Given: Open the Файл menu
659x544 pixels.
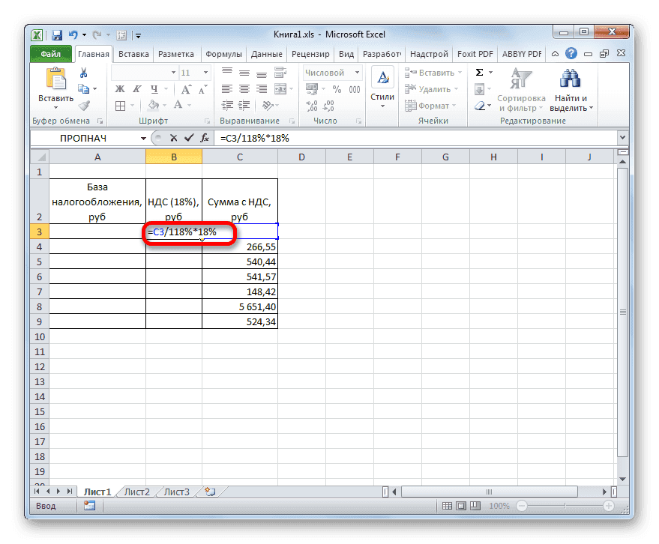Looking at the screenshot, I should [x=49, y=53].
